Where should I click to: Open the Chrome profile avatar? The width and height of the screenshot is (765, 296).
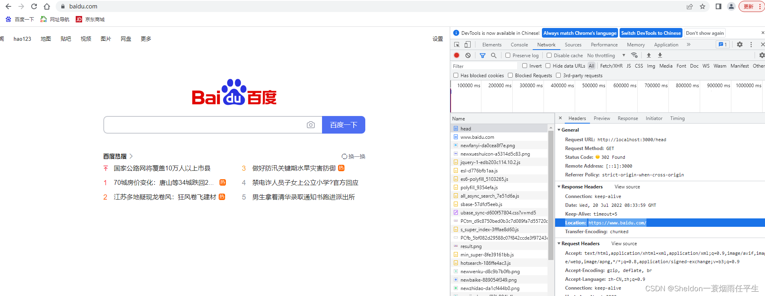tap(731, 6)
